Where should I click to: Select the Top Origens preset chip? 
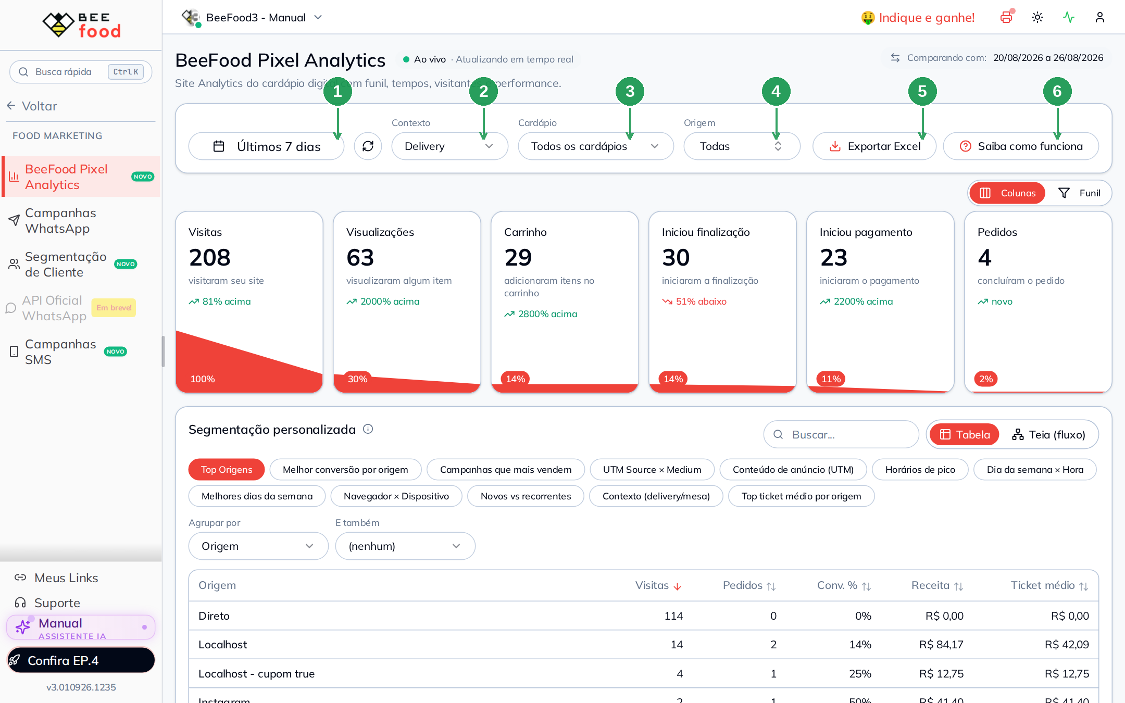pos(227,469)
